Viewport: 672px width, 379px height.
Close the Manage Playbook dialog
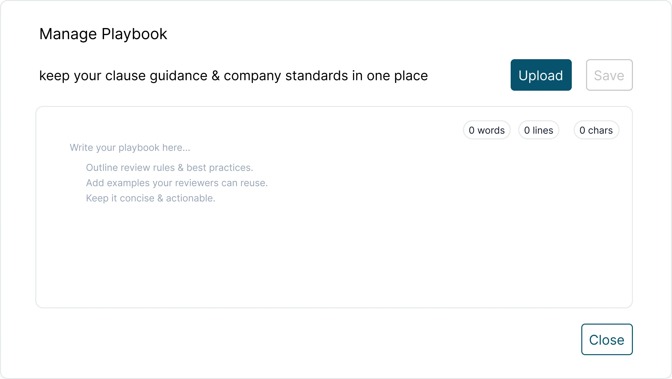(606, 340)
